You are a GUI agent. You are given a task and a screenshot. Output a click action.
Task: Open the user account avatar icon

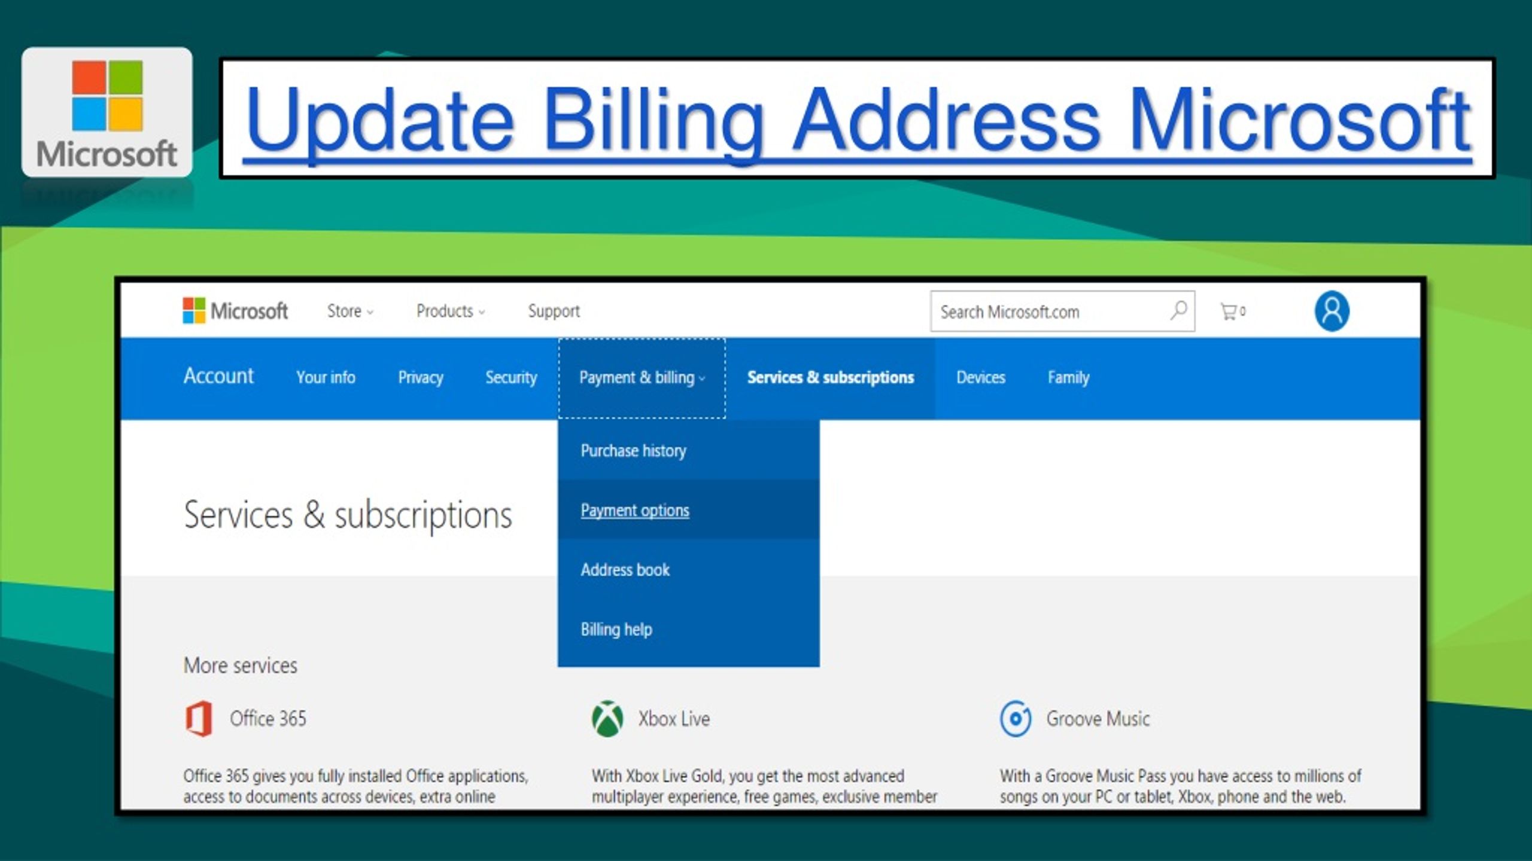point(1332,311)
